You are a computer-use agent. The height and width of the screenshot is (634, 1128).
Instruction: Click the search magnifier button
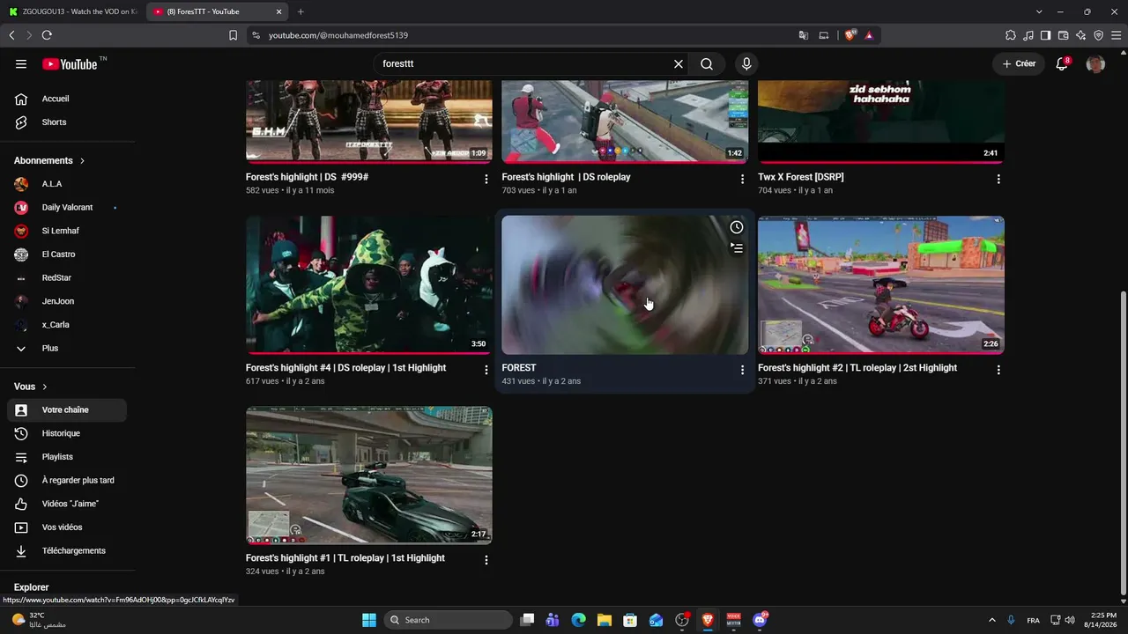707,64
